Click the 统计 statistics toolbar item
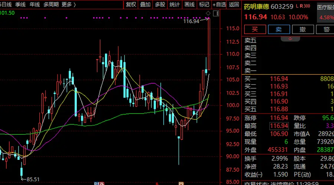 point(174,4)
